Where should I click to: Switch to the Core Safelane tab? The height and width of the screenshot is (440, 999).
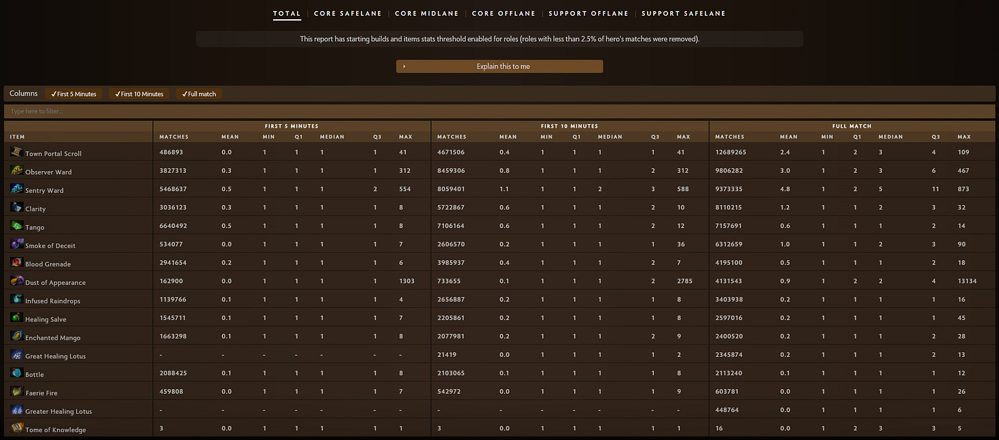coord(346,13)
